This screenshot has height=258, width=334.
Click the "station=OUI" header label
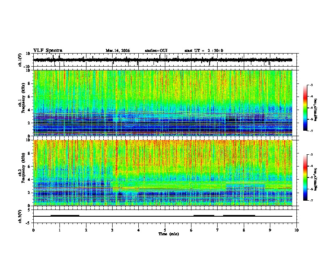[x=156, y=51]
